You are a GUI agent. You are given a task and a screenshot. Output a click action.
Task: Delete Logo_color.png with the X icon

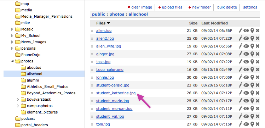point(258,69)
